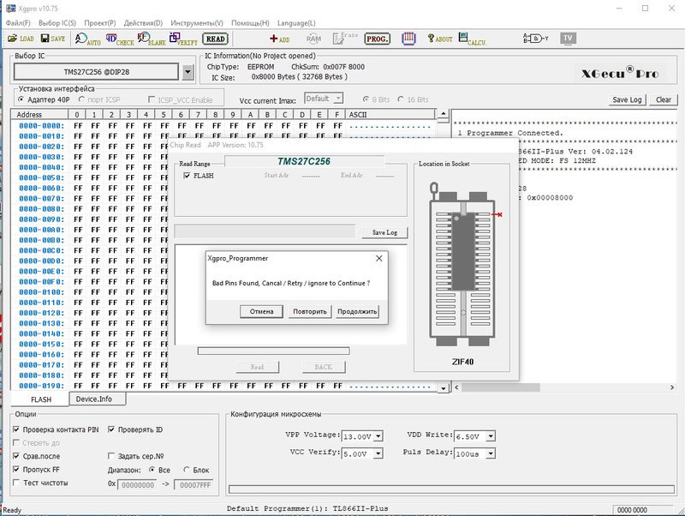The width and height of the screenshot is (685, 516).
Task: Click hex view scroll down arrow
Action: (x=443, y=388)
